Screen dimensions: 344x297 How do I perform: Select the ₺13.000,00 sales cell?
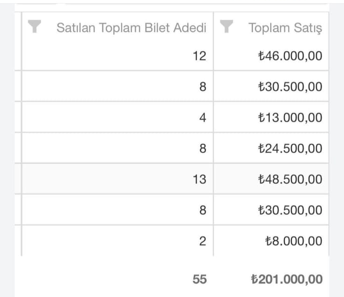coord(271,117)
